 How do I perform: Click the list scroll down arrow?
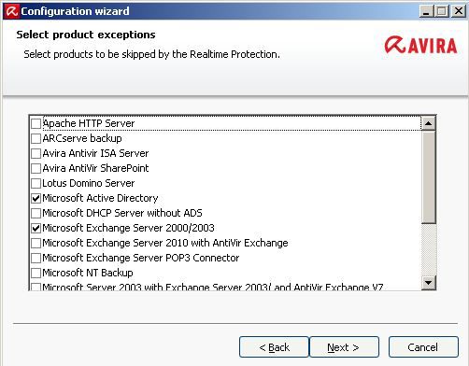point(429,283)
